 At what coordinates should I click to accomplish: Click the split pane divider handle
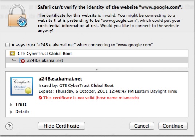click(x=97, y=70)
